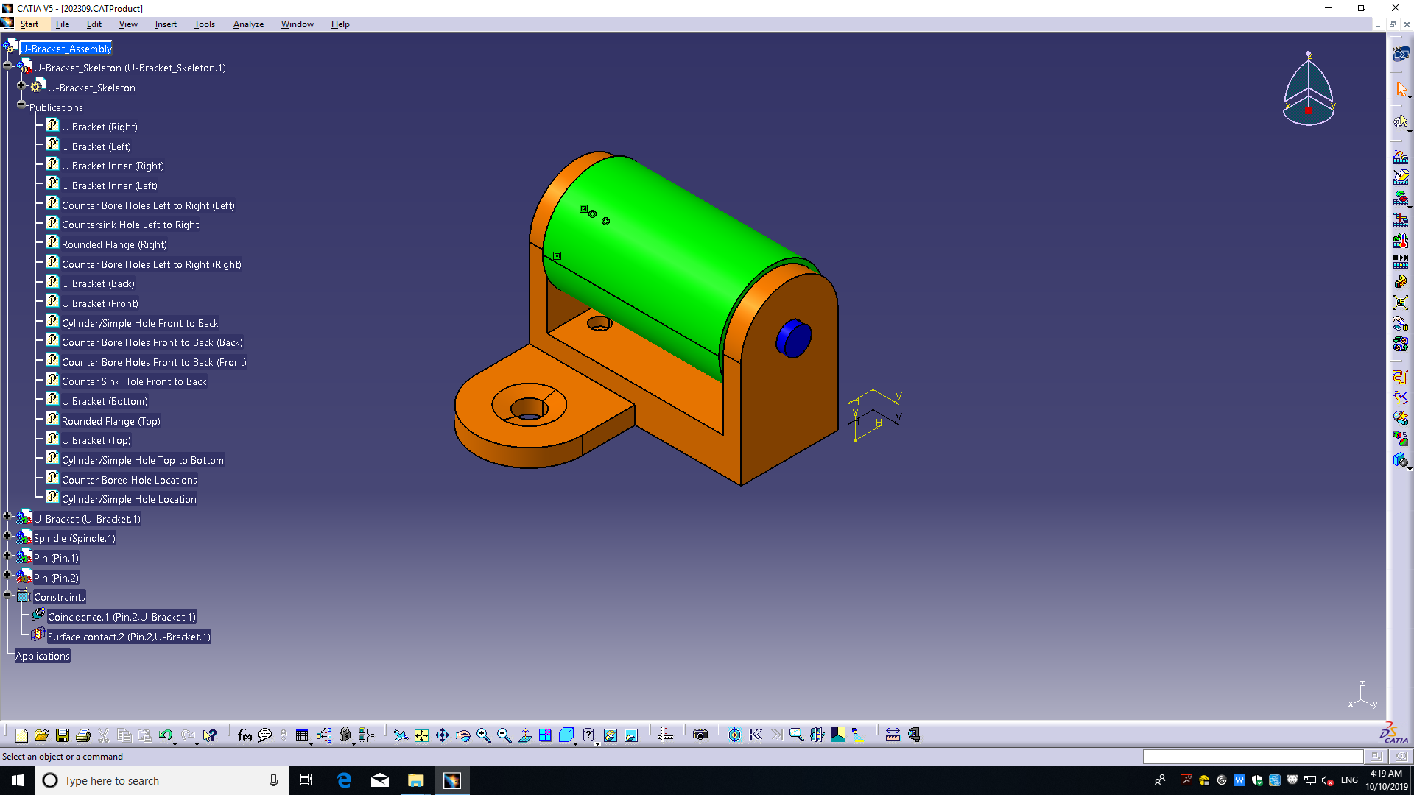
Task: Select the Pan view tool
Action: (x=442, y=735)
